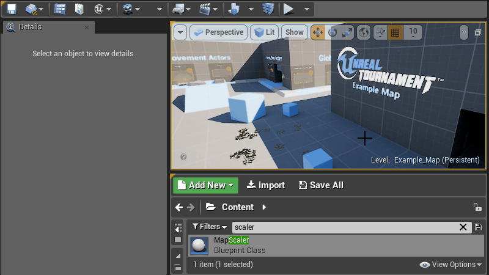Expand the Source Control dropdown arrow
This screenshot has width=489, height=275.
pyautogui.click(x=41, y=9)
